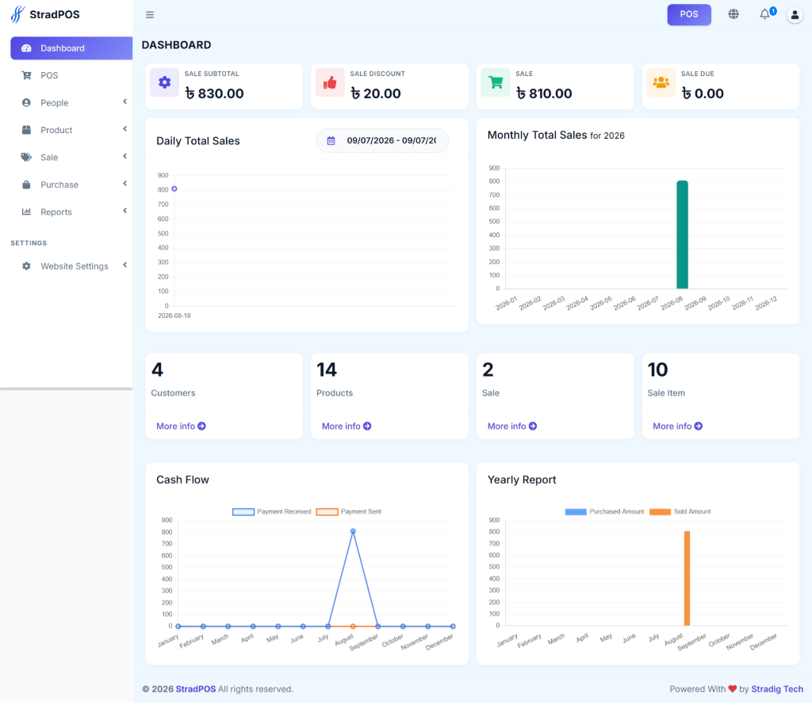Open the globe language selector icon
This screenshot has height=703, width=812.
[733, 14]
